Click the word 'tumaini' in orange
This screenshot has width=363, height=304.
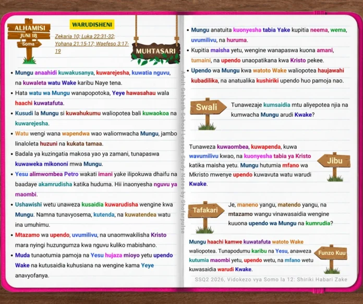(x=201, y=60)
